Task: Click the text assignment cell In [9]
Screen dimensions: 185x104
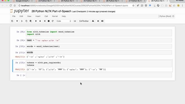Action: pos(99,40)
